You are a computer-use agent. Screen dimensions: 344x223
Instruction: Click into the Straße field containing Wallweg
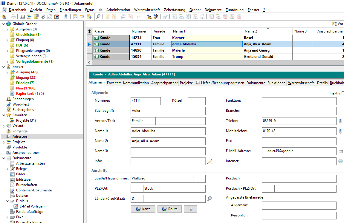162,179
